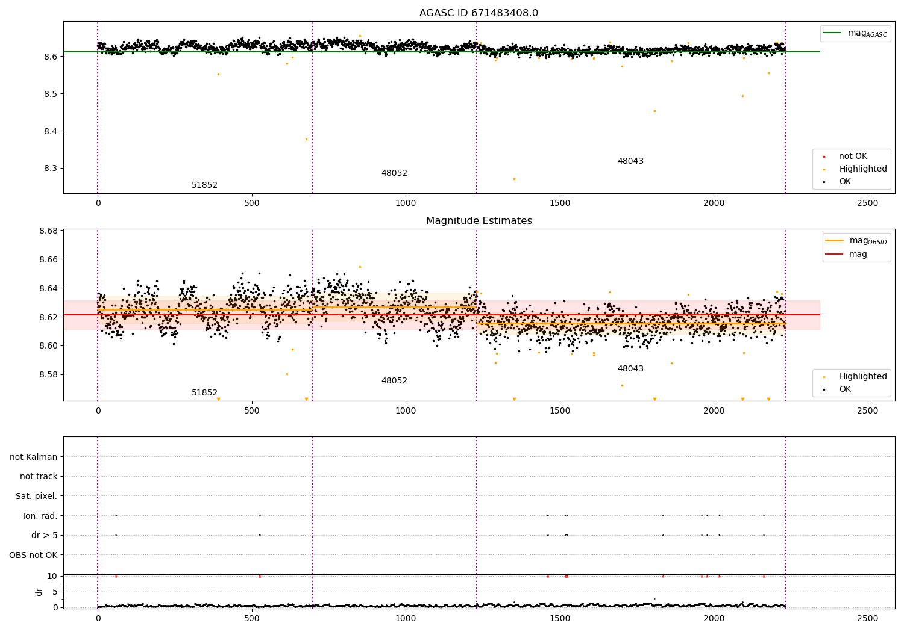Select the 'Ion. rad.' row label
The height and width of the screenshot is (632, 904).
tap(40, 516)
